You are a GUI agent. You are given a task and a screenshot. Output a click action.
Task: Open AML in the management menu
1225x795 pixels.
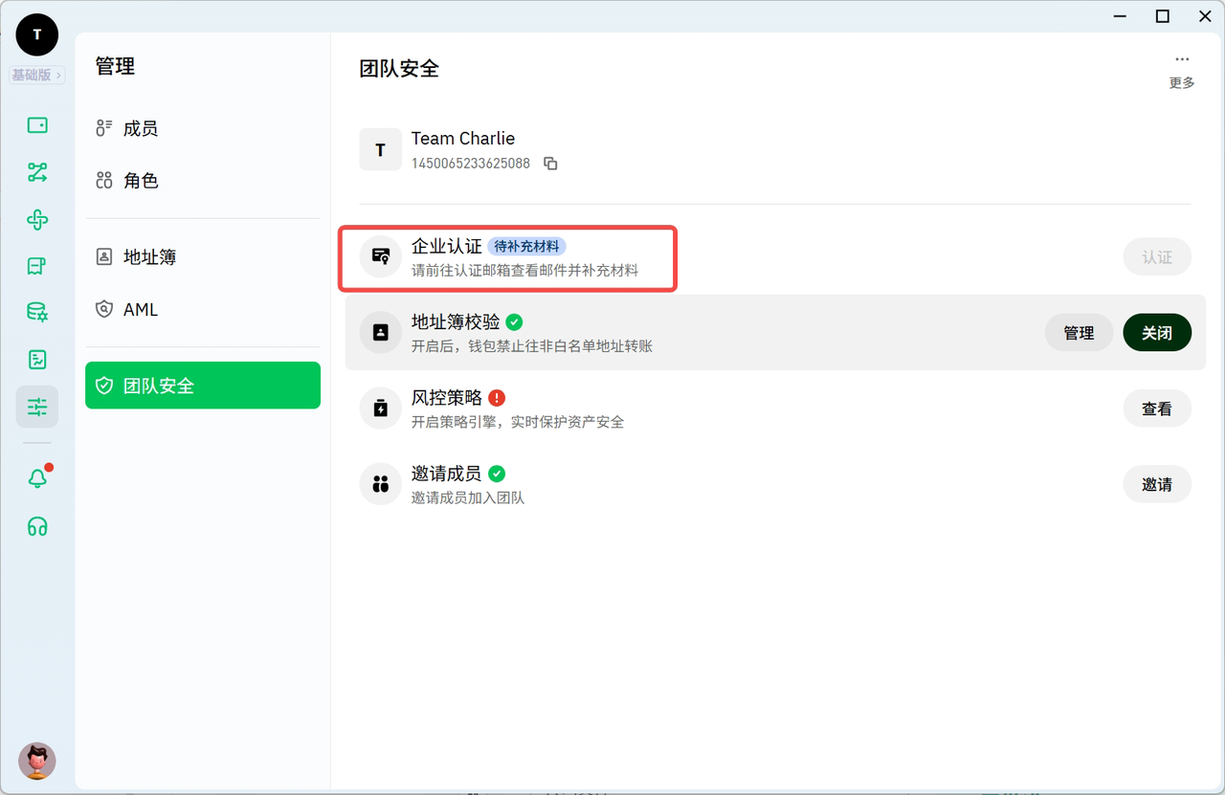pos(140,310)
